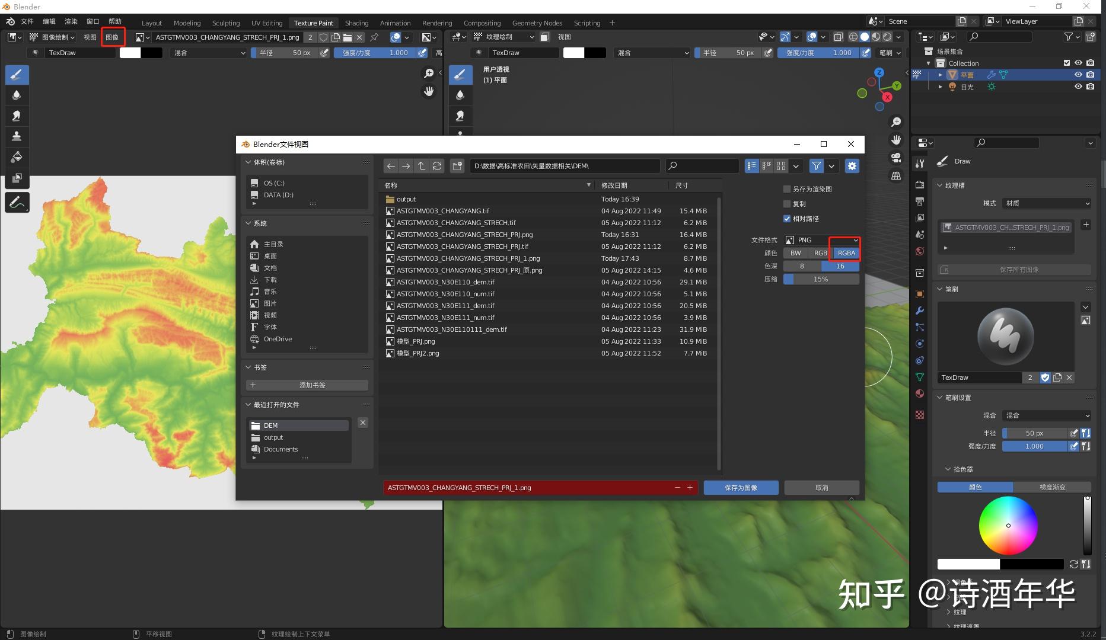This screenshot has height=640, width=1106.
Task: Select the BW color mode
Action: [796, 253]
